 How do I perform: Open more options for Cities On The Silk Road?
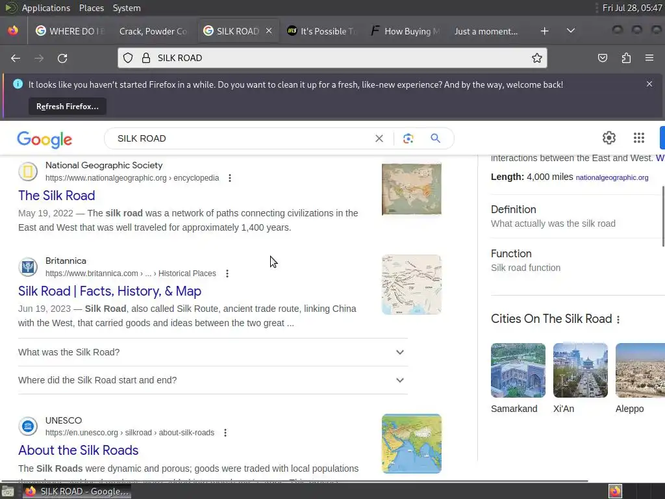(x=618, y=320)
